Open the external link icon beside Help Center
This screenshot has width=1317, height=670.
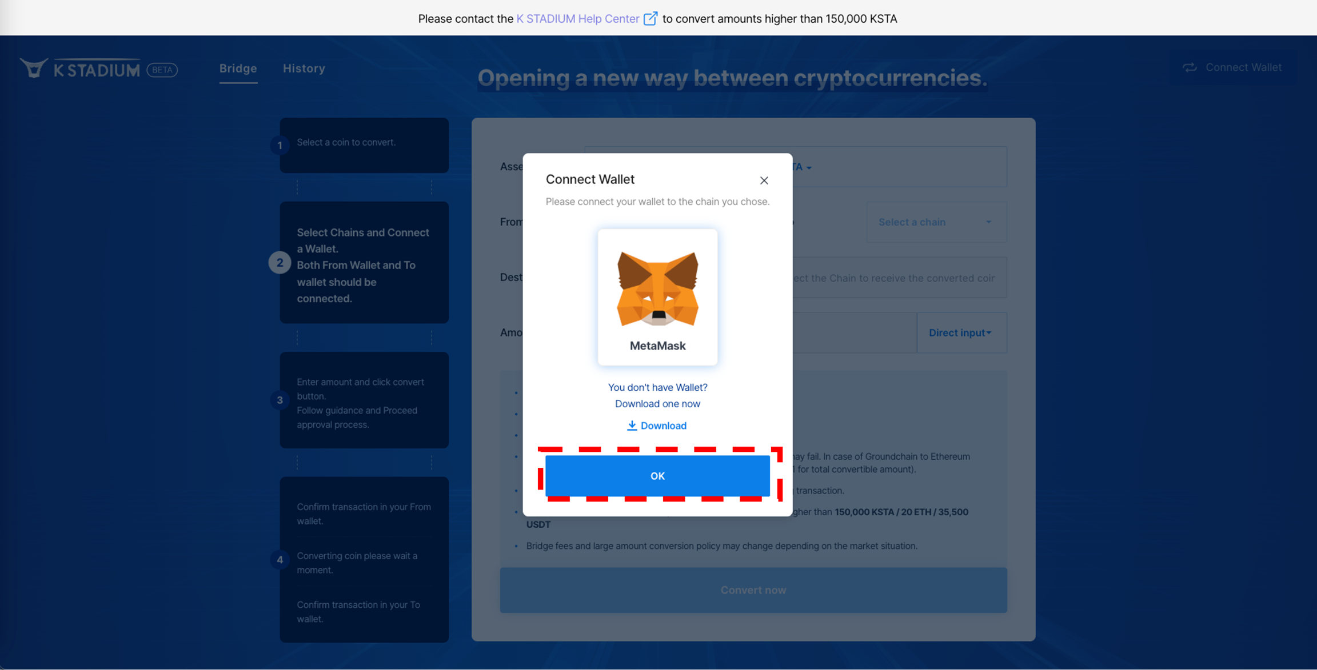[650, 18]
